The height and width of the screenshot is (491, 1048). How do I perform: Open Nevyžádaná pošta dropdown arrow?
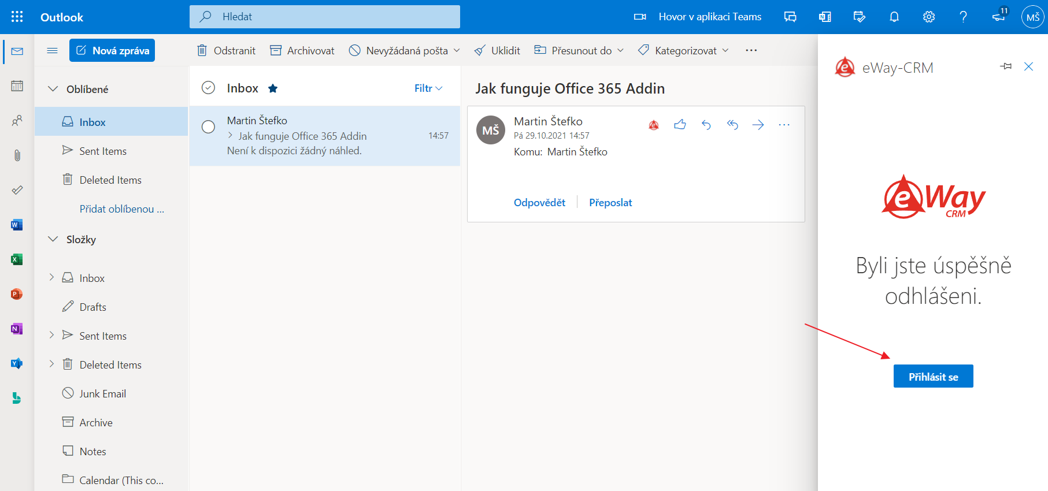click(457, 50)
